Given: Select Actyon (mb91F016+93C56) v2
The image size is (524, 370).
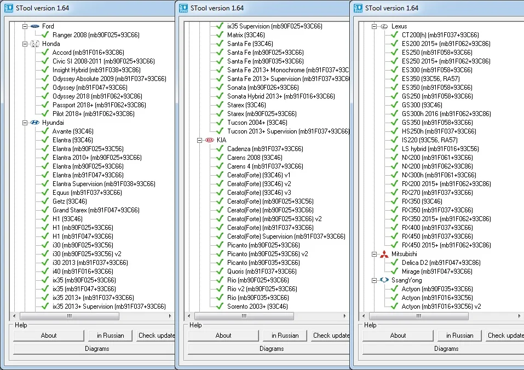Looking at the screenshot, I should tap(441, 307).
